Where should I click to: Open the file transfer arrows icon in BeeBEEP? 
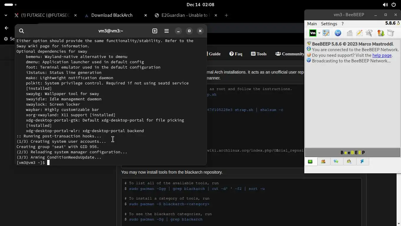[381, 33]
